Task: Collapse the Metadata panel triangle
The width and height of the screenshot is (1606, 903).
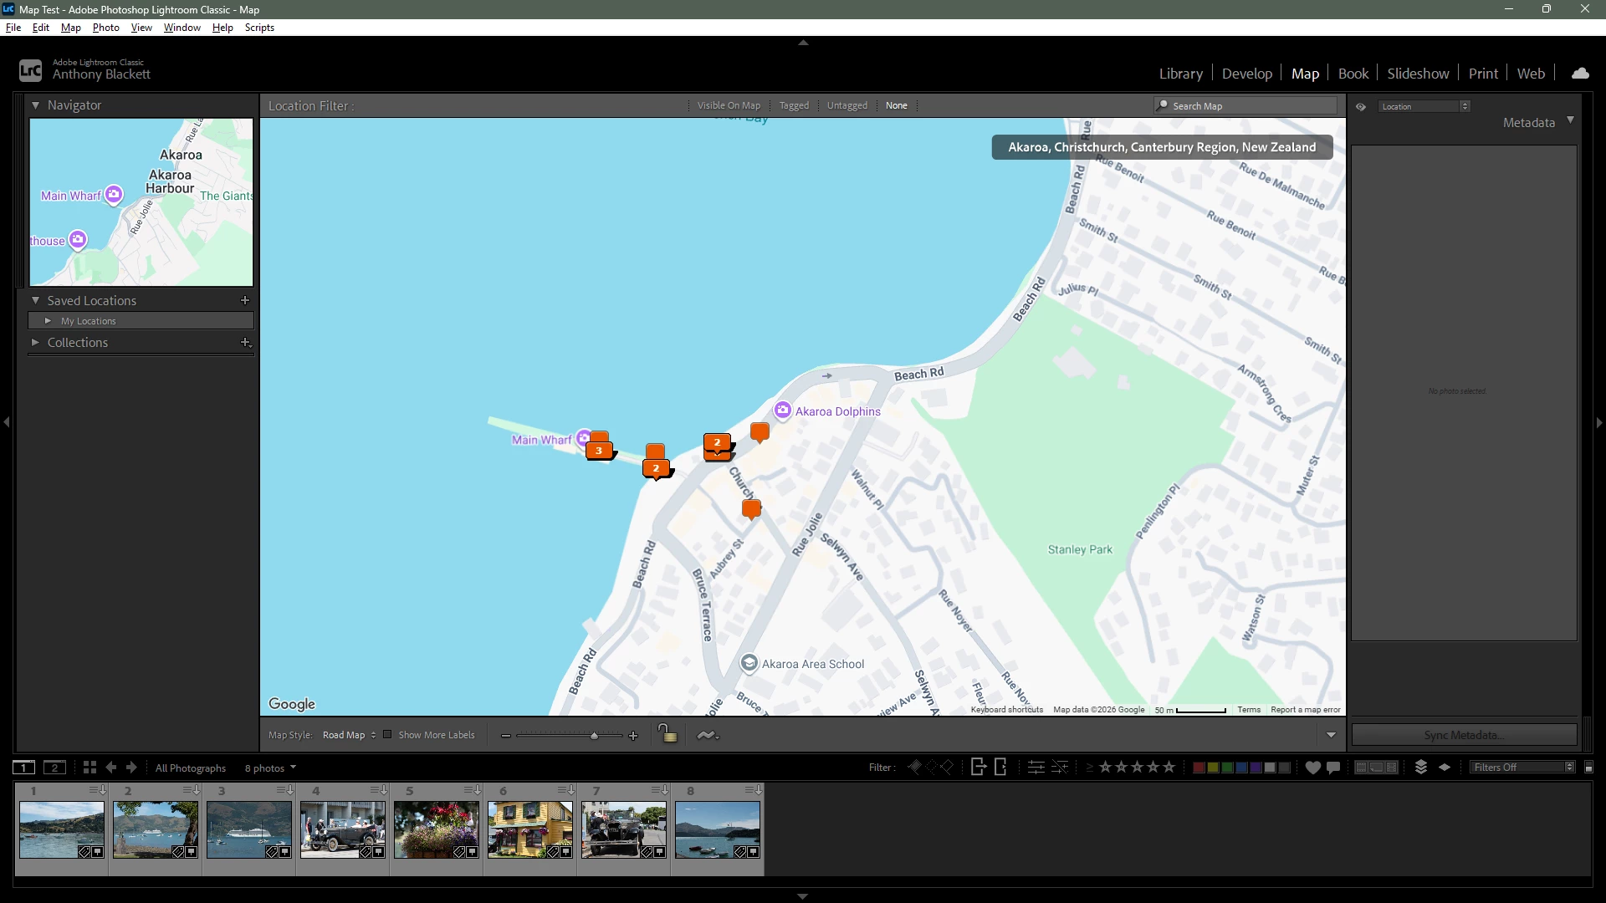Action: coord(1570,120)
